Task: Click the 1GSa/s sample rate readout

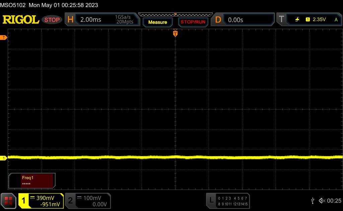Action: pyautogui.click(x=123, y=17)
